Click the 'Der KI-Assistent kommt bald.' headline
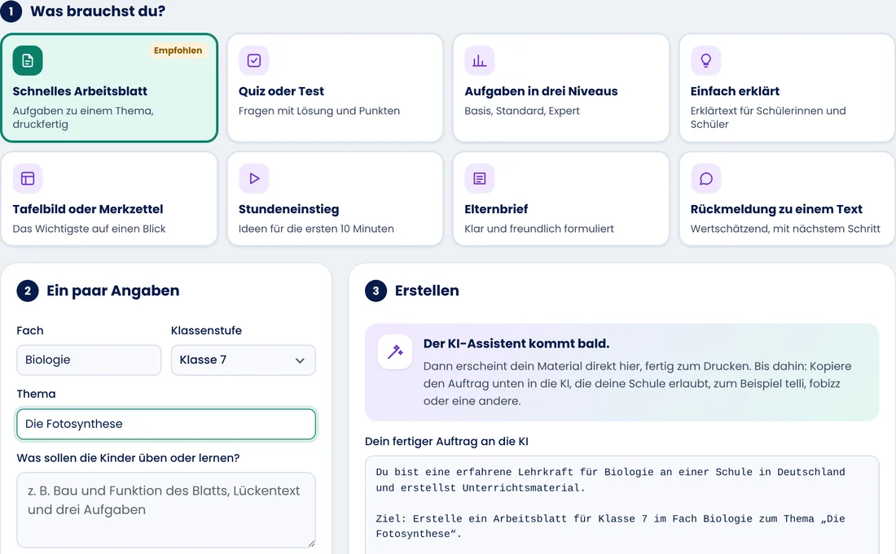 516,343
